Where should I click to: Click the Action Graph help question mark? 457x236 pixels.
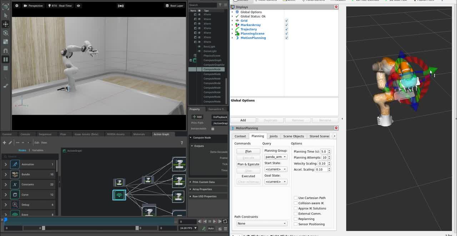click(x=182, y=143)
